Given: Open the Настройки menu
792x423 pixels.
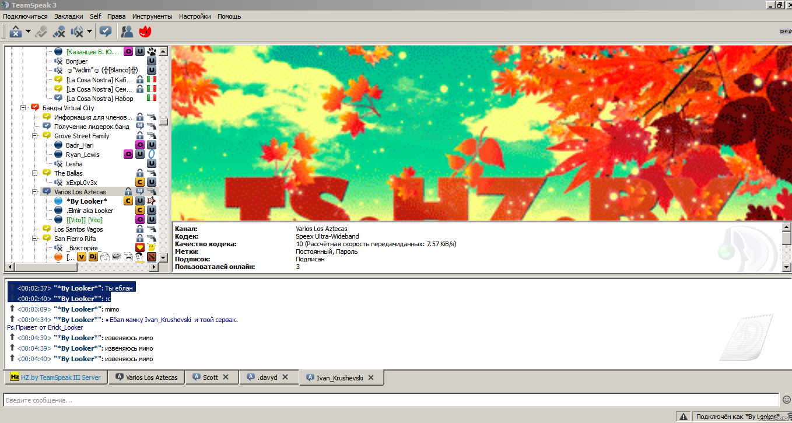Looking at the screenshot, I should point(195,16).
